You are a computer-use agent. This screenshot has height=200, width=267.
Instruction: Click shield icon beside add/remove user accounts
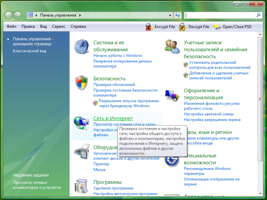tap(186, 75)
